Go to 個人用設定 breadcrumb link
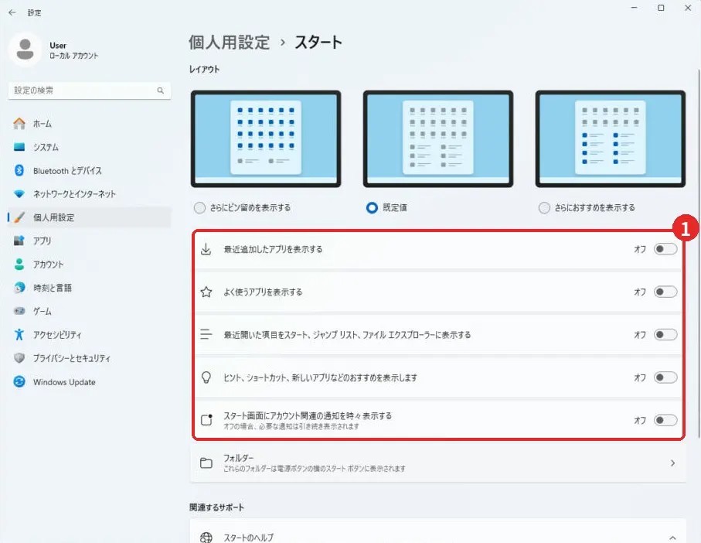 coord(229,43)
